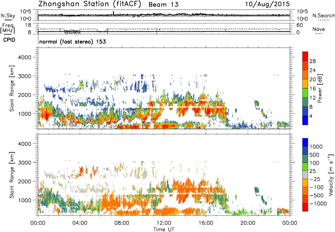335x232 pixels.
Task: Click the noise spike in the N.Sky trace
Action: click(113, 13)
